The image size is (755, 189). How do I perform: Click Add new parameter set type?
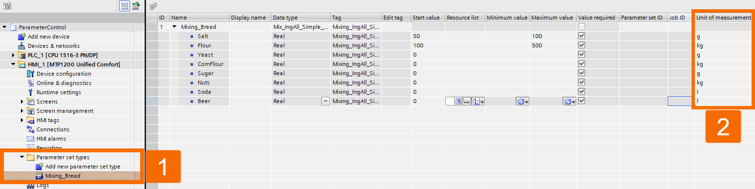pyautogui.click(x=83, y=167)
